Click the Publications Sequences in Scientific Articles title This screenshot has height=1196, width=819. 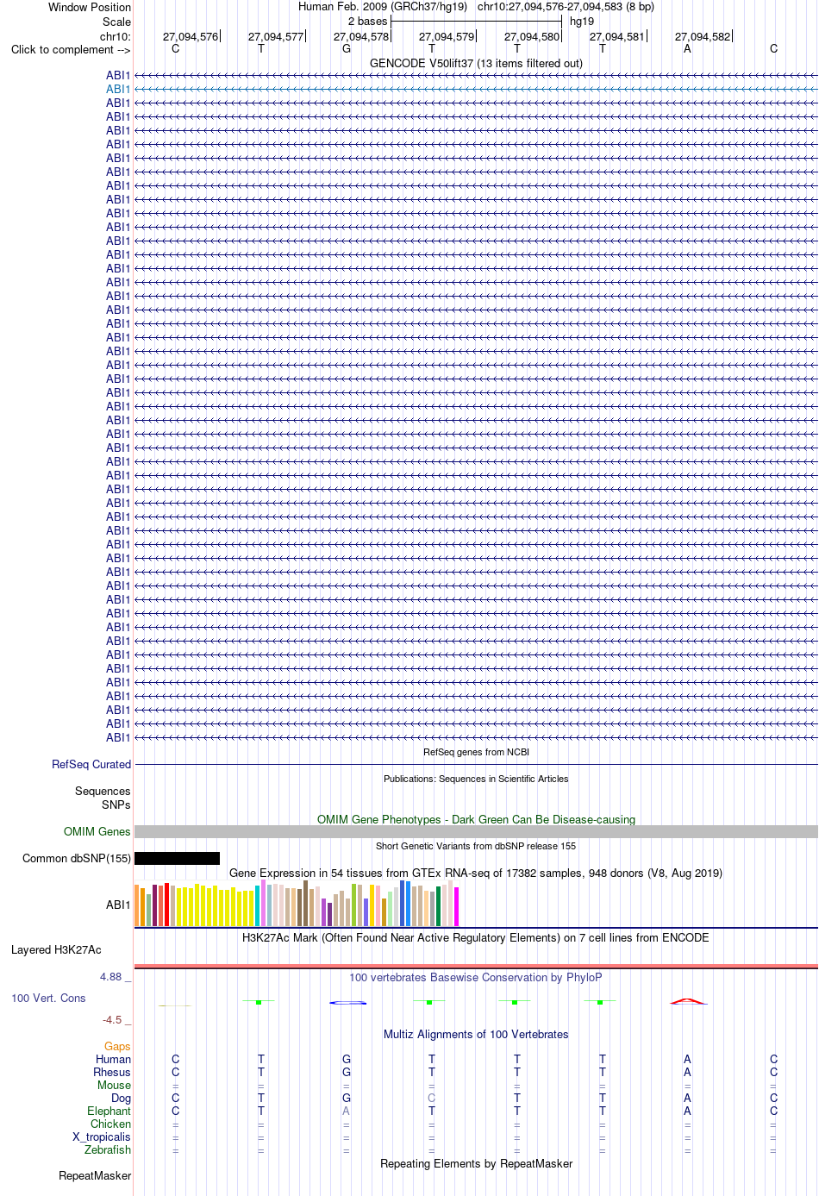tap(476, 779)
